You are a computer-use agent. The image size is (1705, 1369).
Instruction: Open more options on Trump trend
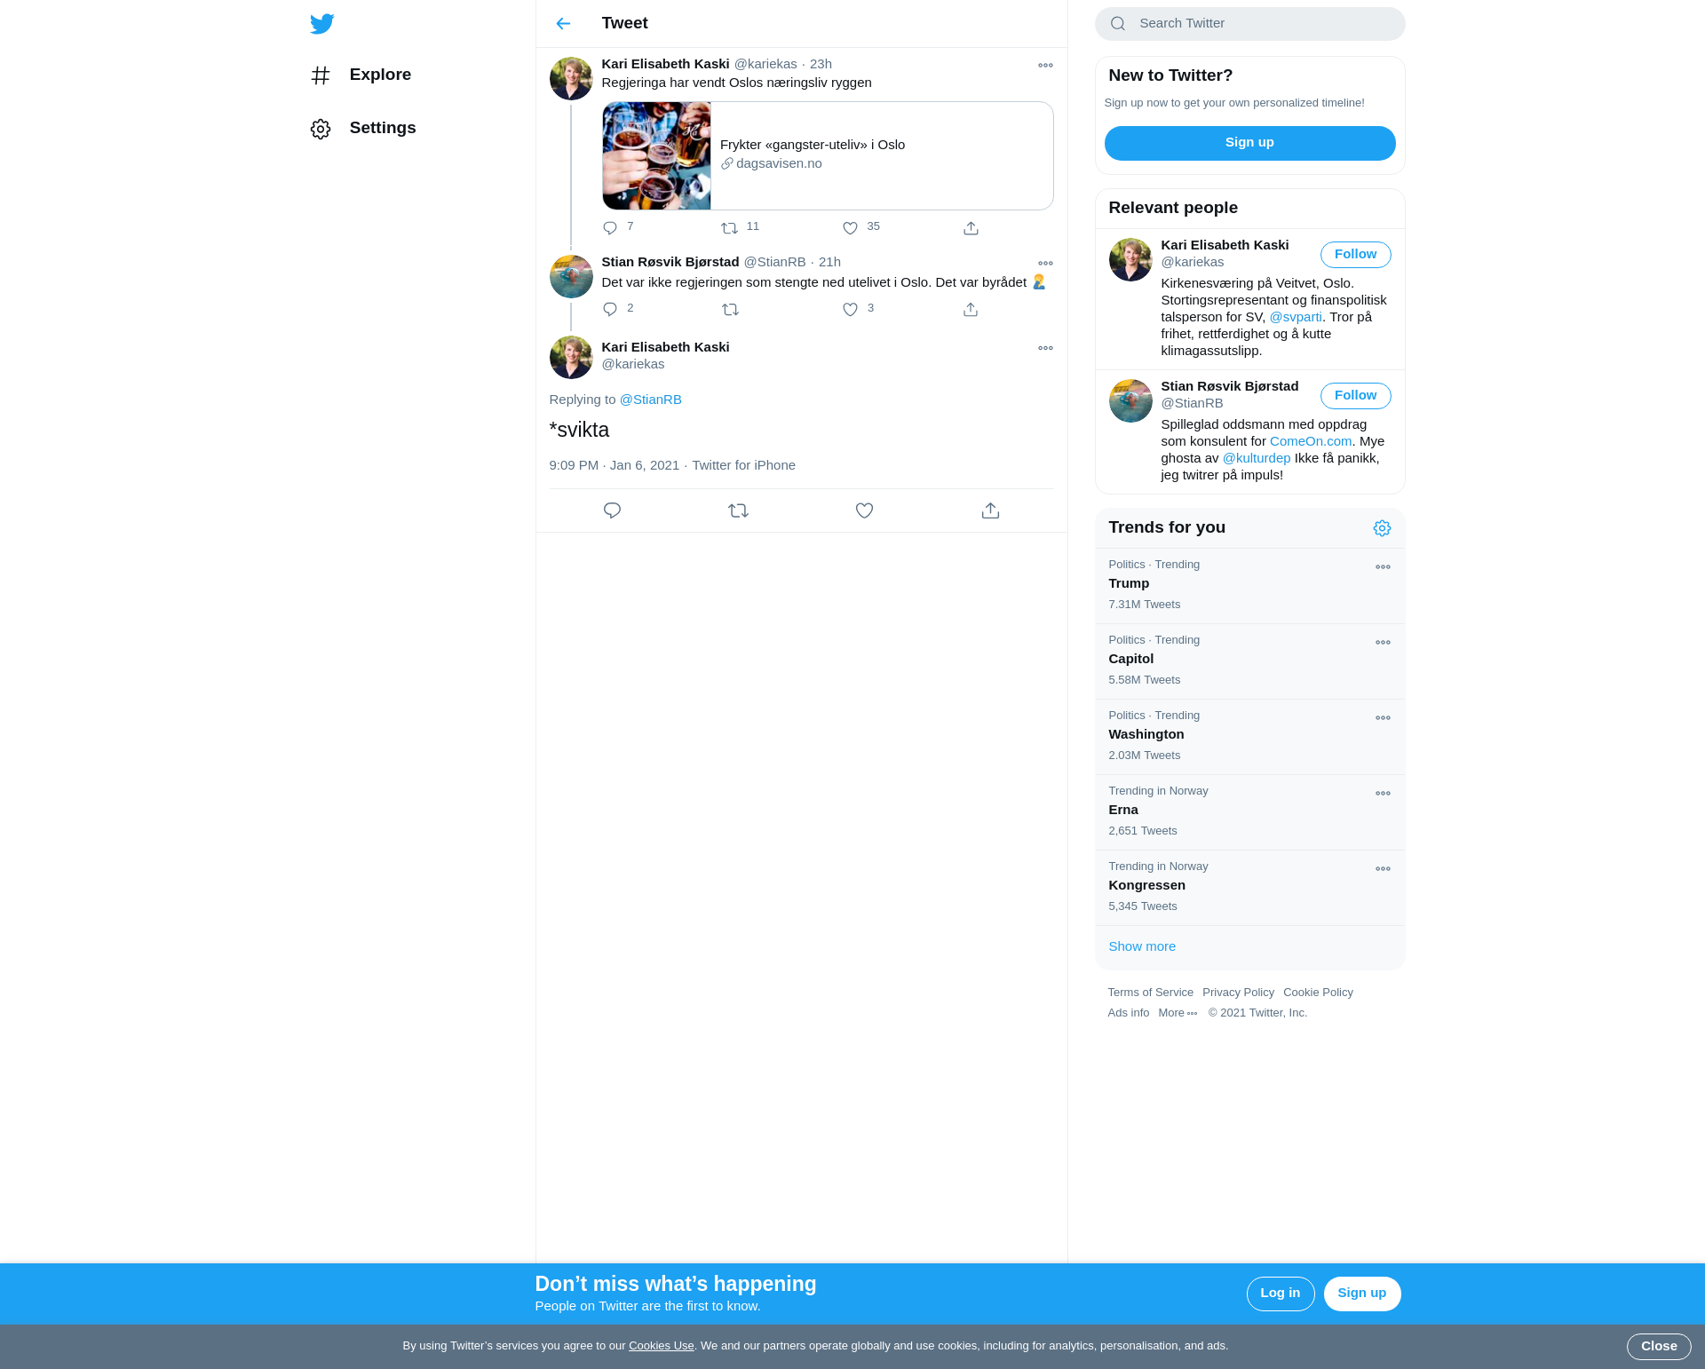tap(1383, 567)
